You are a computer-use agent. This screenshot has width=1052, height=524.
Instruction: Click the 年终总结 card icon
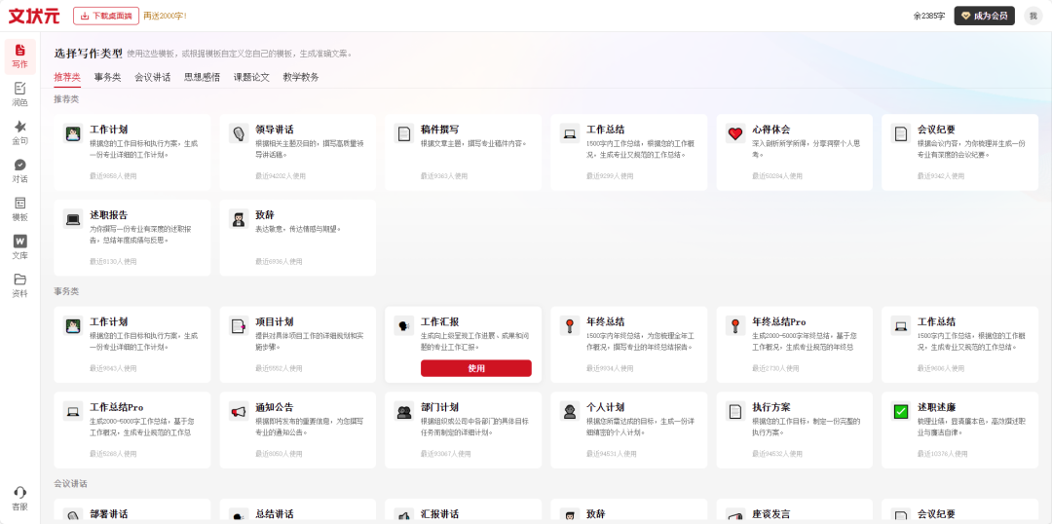(x=570, y=325)
